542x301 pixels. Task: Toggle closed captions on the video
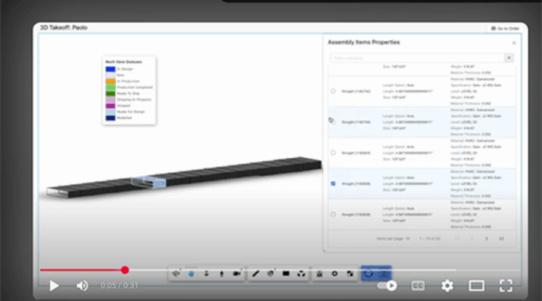click(x=418, y=285)
